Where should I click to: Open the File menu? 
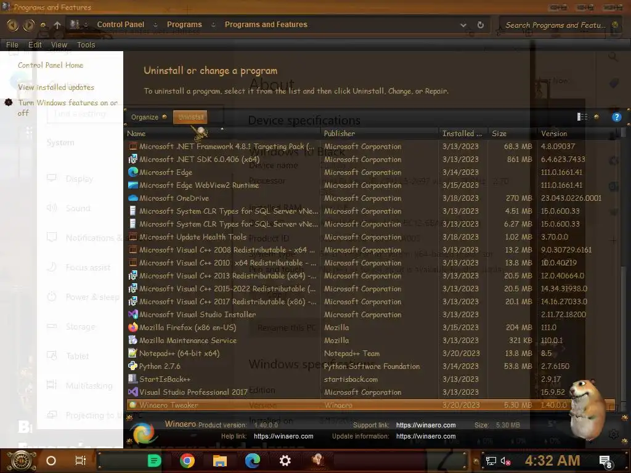[x=12, y=44]
